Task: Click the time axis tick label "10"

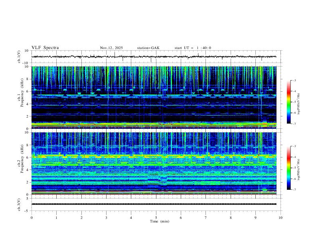Action: (280, 218)
